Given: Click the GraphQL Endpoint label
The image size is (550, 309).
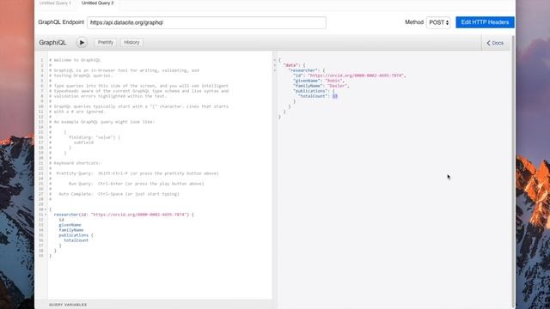Looking at the screenshot, I should [x=61, y=22].
